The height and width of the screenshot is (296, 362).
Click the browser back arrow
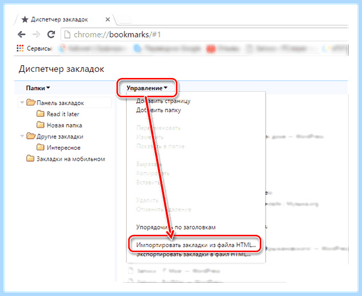click(22, 34)
